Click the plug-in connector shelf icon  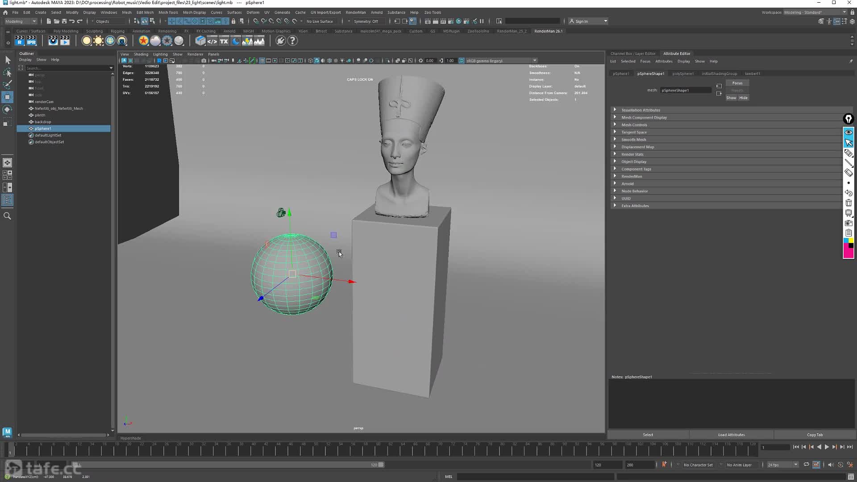[281, 41]
